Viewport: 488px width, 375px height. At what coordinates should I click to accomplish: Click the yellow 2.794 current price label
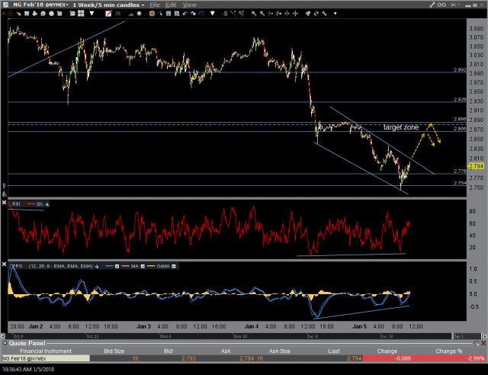476,166
